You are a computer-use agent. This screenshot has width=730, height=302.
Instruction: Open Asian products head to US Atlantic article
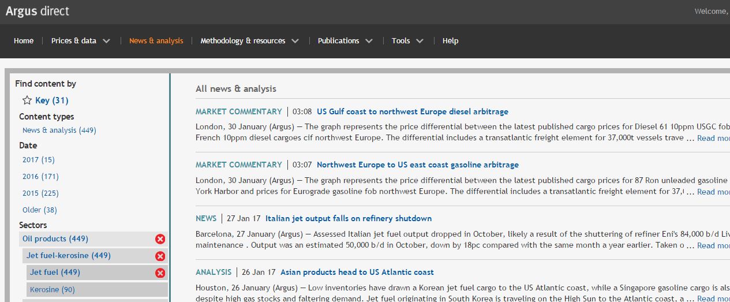point(357,272)
